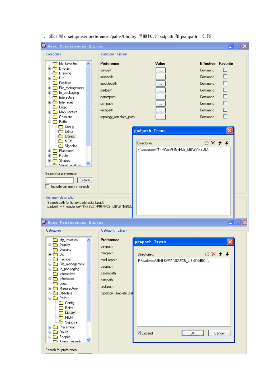This screenshot has height=382, width=270.
Task: Mark modulepath as favorite
Action: [225, 83]
